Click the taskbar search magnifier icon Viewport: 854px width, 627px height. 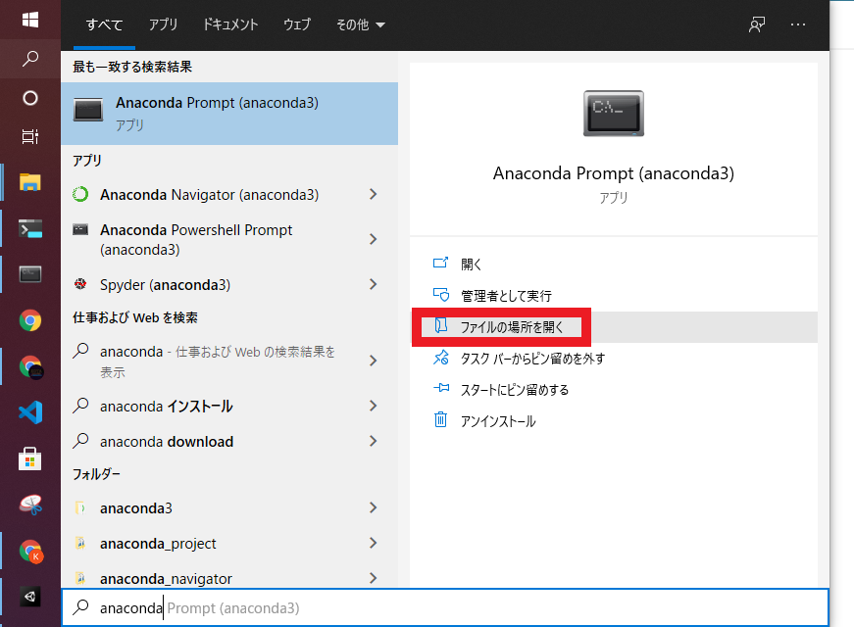(30, 59)
